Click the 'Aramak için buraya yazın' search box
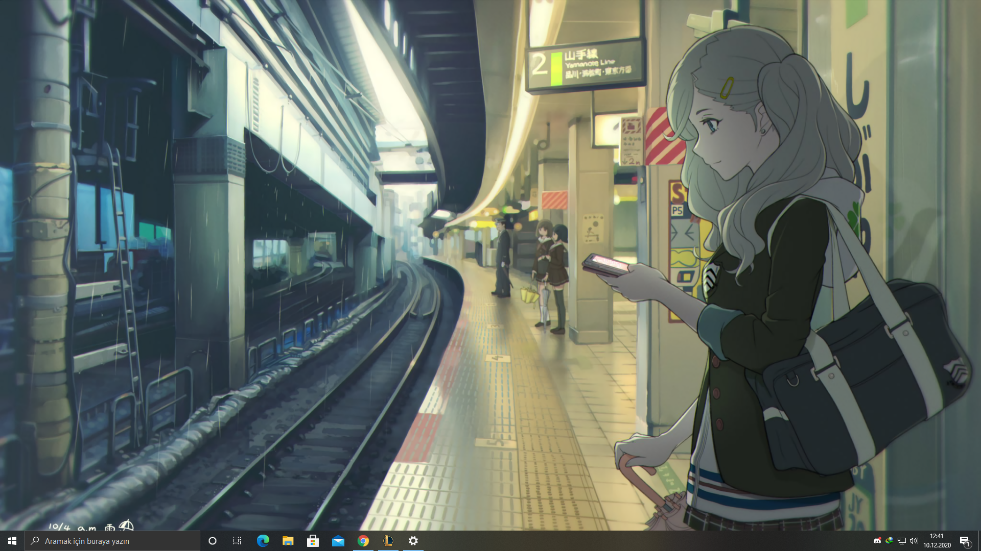 pos(118,541)
